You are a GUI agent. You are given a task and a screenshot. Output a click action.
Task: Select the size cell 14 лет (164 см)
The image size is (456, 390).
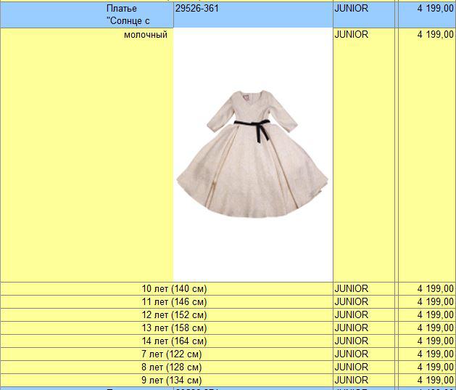click(x=174, y=341)
